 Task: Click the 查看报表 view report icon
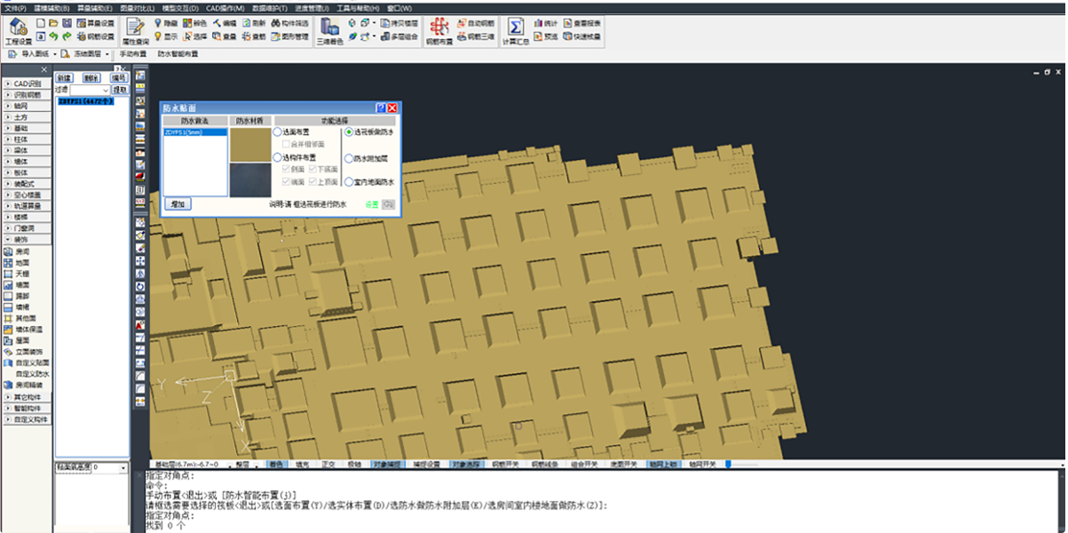[x=581, y=22]
